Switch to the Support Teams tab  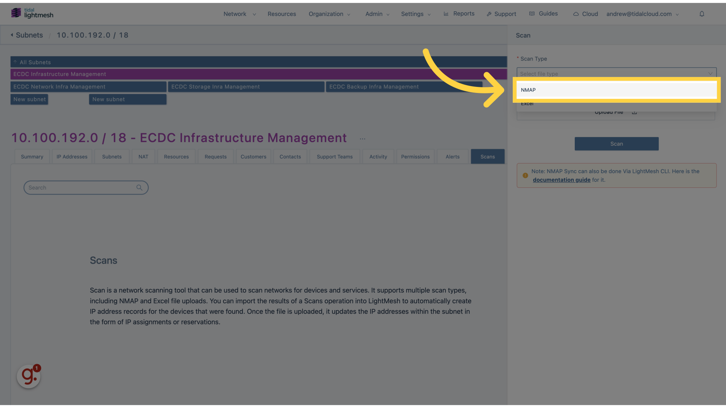pyautogui.click(x=335, y=157)
